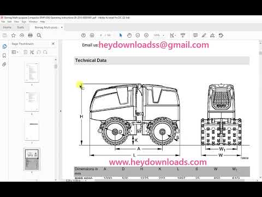Open the find text magnifier

pos(39,36)
